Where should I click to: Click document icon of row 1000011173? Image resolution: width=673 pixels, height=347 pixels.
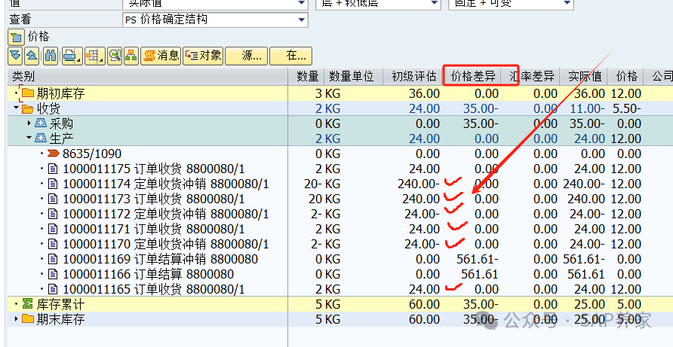click(x=53, y=199)
